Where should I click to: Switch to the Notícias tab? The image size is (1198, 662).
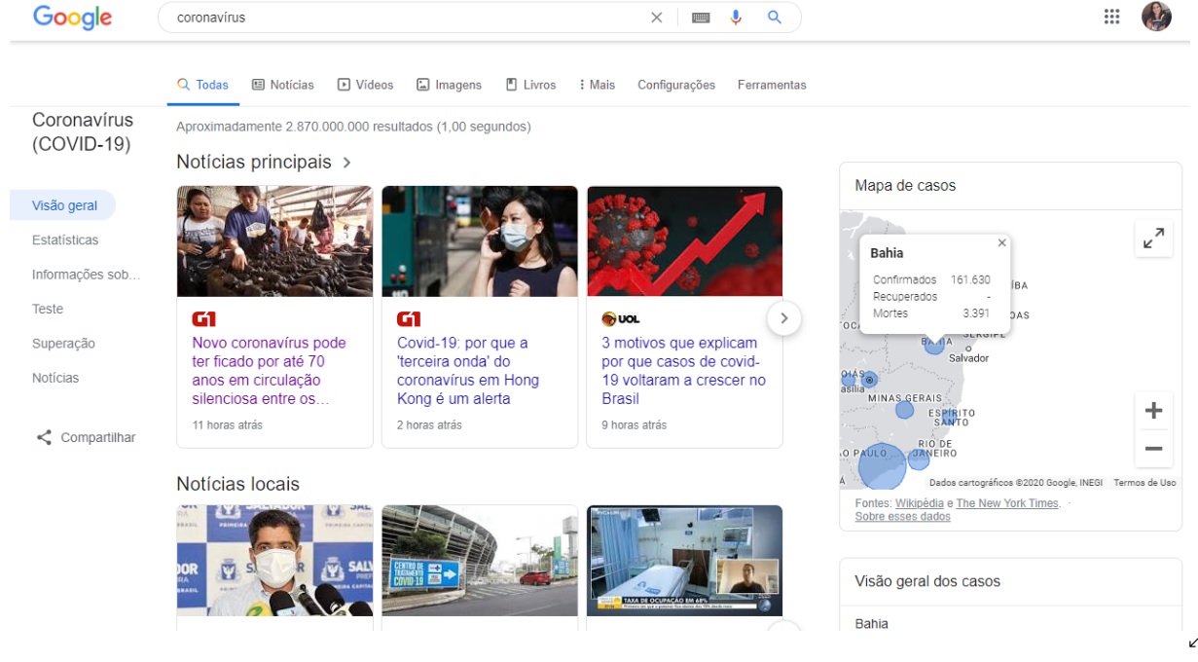pos(282,85)
